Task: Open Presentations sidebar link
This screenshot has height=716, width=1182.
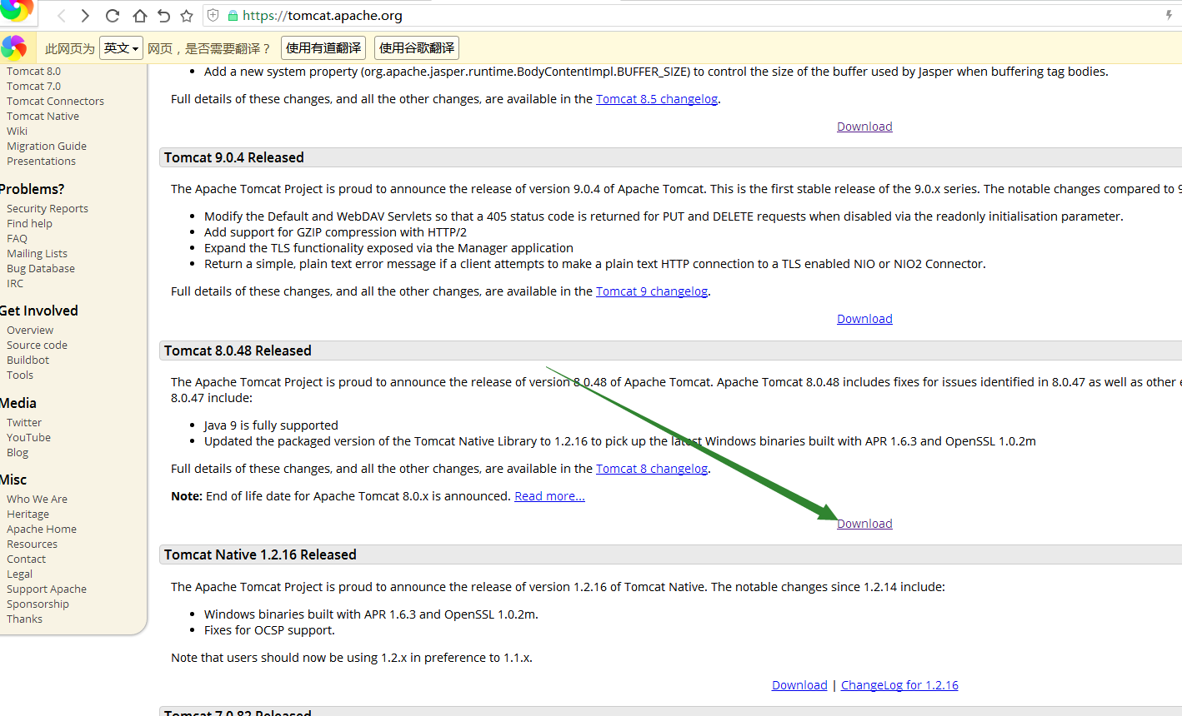Action: 41,162
